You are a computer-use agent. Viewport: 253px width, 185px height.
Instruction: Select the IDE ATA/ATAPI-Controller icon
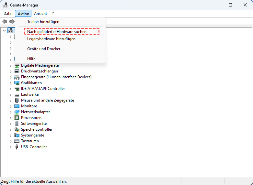pos(17,89)
